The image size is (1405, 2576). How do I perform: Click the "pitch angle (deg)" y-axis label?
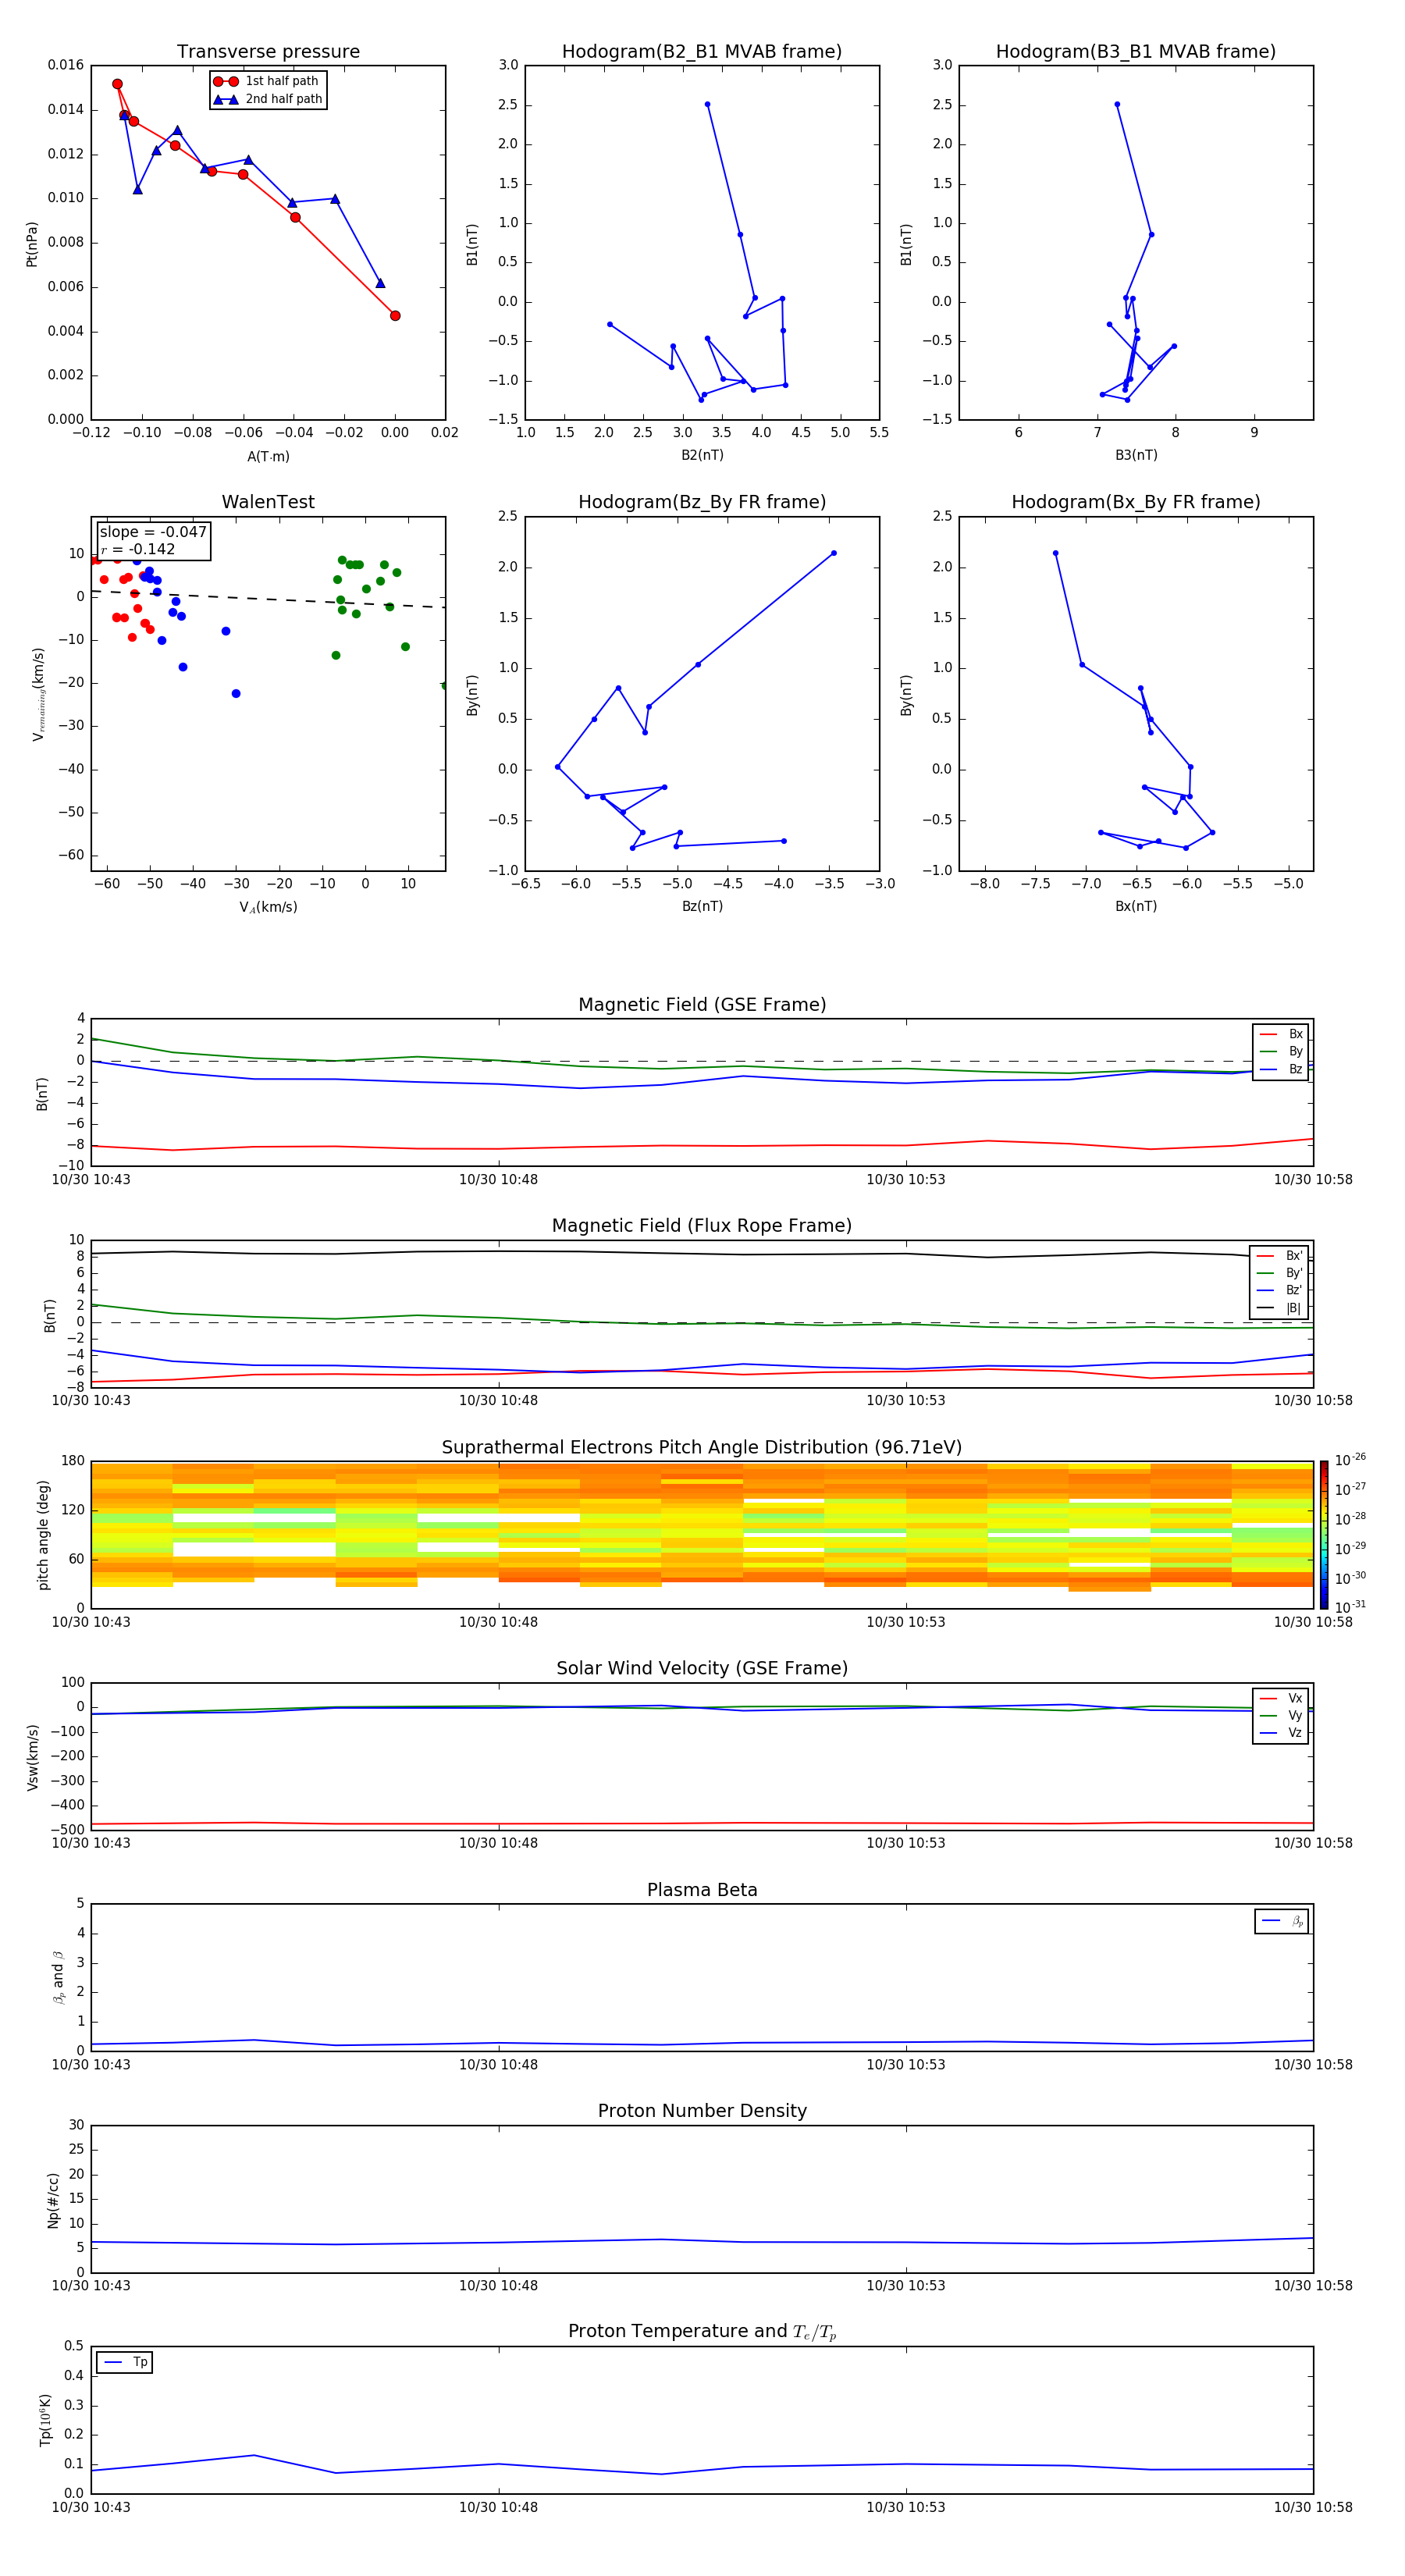click(x=43, y=1535)
